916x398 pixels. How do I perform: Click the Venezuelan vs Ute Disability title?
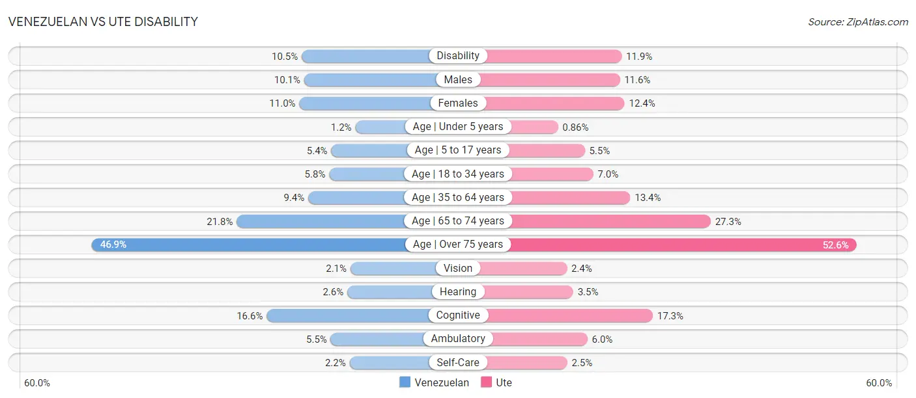[x=103, y=21]
